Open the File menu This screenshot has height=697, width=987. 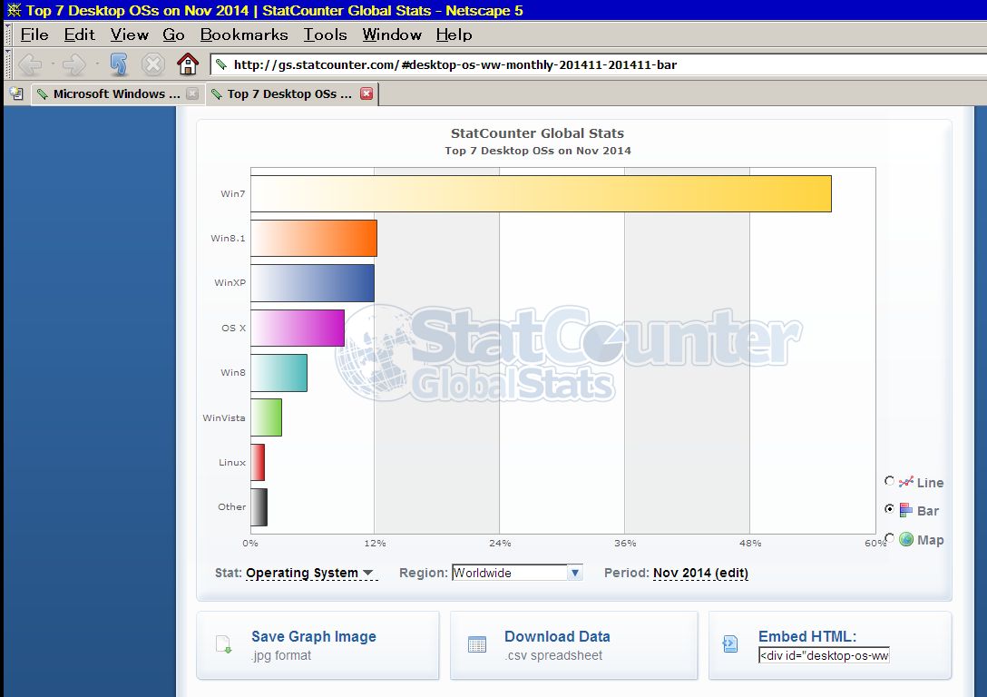click(34, 35)
